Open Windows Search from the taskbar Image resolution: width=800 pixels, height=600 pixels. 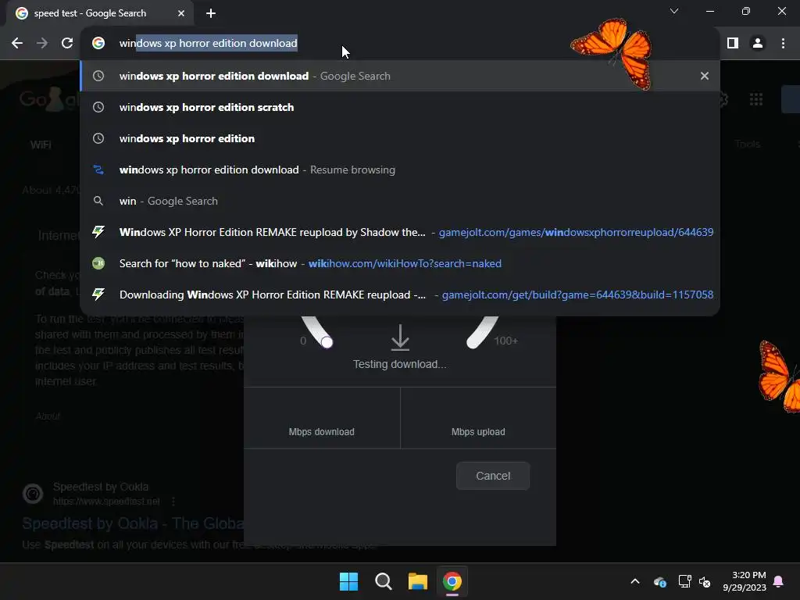pyautogui.click(x=383, y=581)
